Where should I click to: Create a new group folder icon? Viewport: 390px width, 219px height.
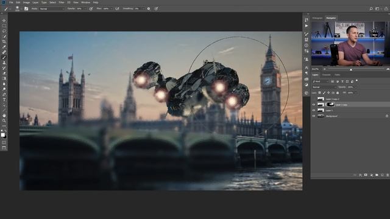377,175
